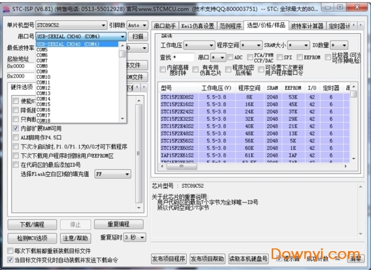Toggle the 有专用仿真芯片 checkbox

(196, 70)
